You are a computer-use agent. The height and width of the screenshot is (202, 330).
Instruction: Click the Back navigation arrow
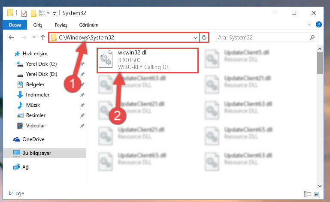point(11,37)
